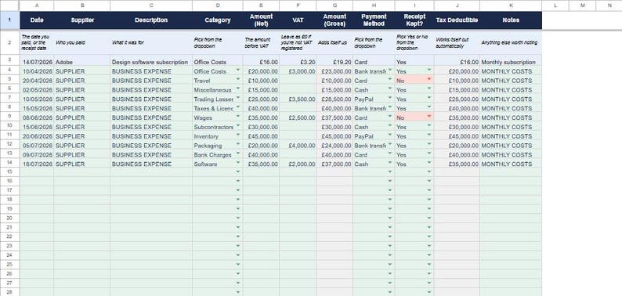
Task: Open Receipt Kept dropdown in empty row 20
Action: pos(429,218)
